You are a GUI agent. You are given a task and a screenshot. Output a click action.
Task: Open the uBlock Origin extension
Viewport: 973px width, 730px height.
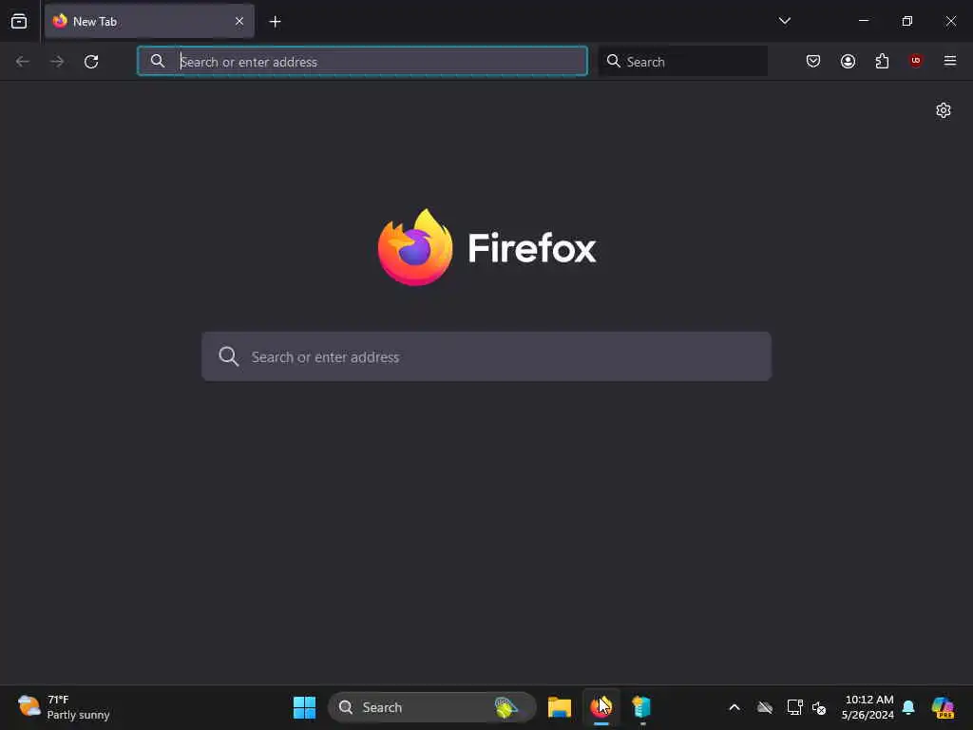pos(915,61)
